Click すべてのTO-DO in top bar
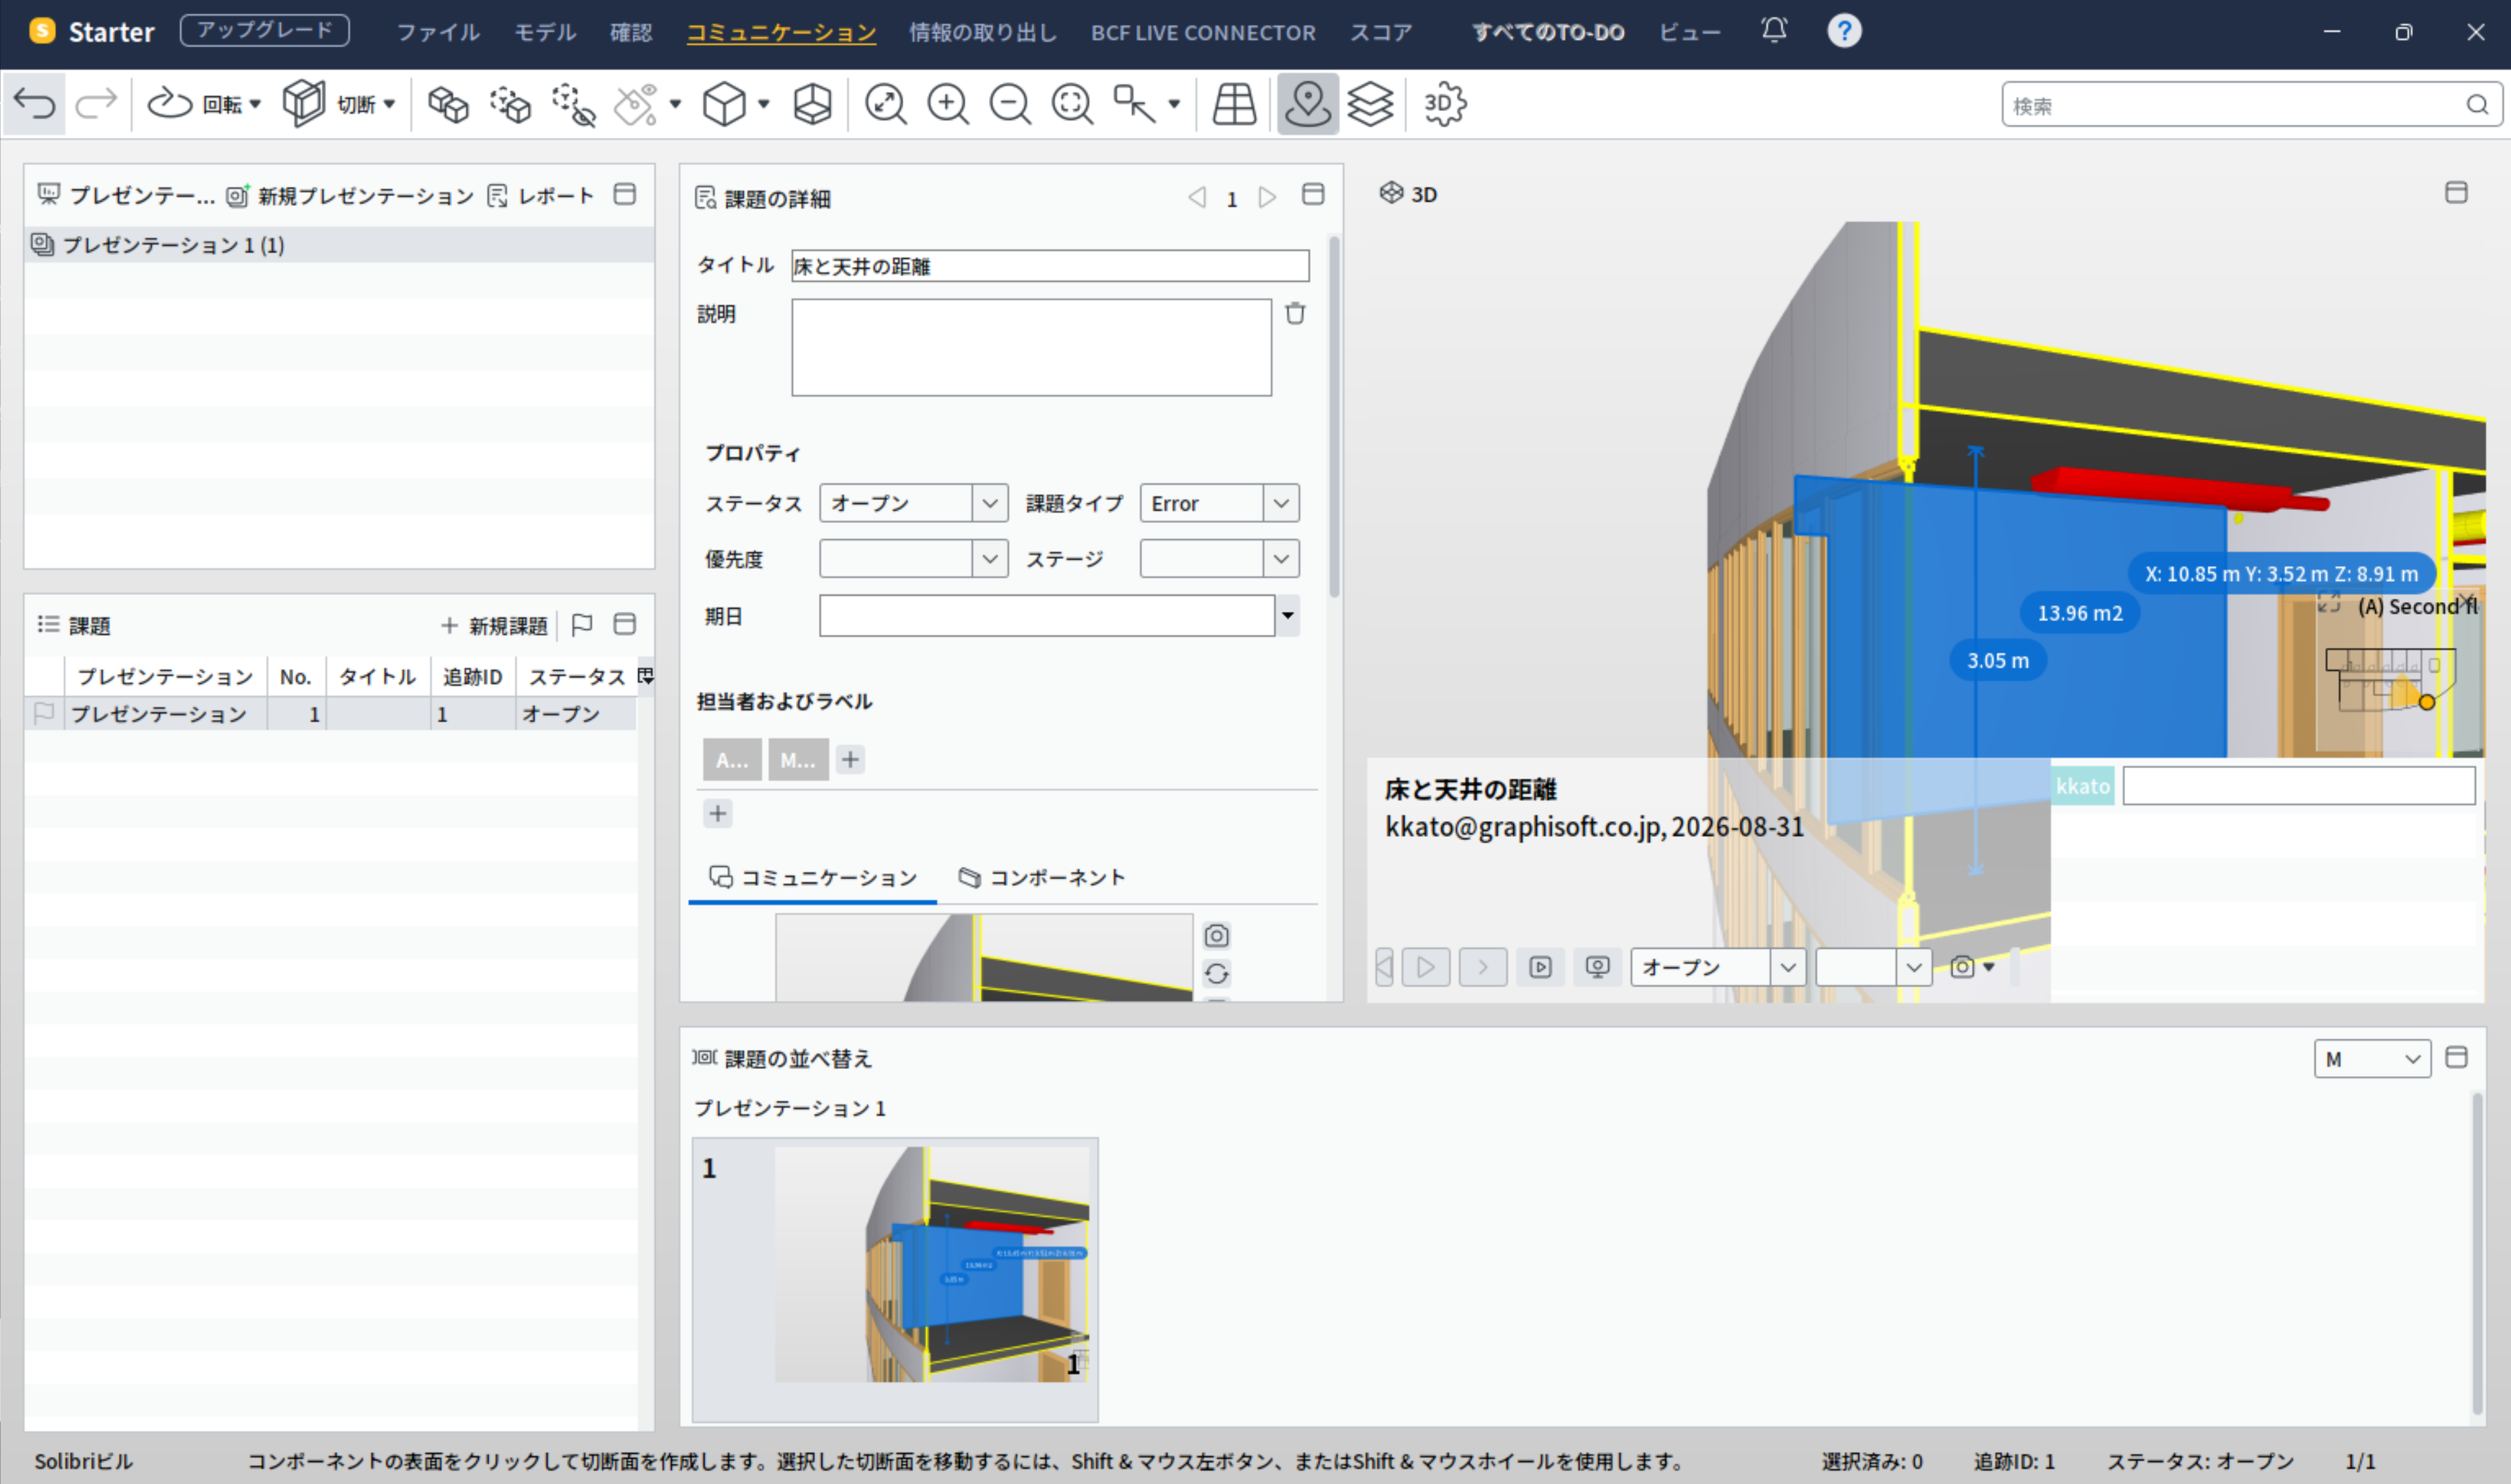 tap(1548, 32)
